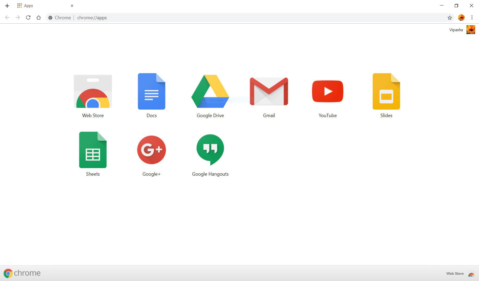Launch the Gmail app
Screen dimensions: 479x281
click(x=269, y=91)
